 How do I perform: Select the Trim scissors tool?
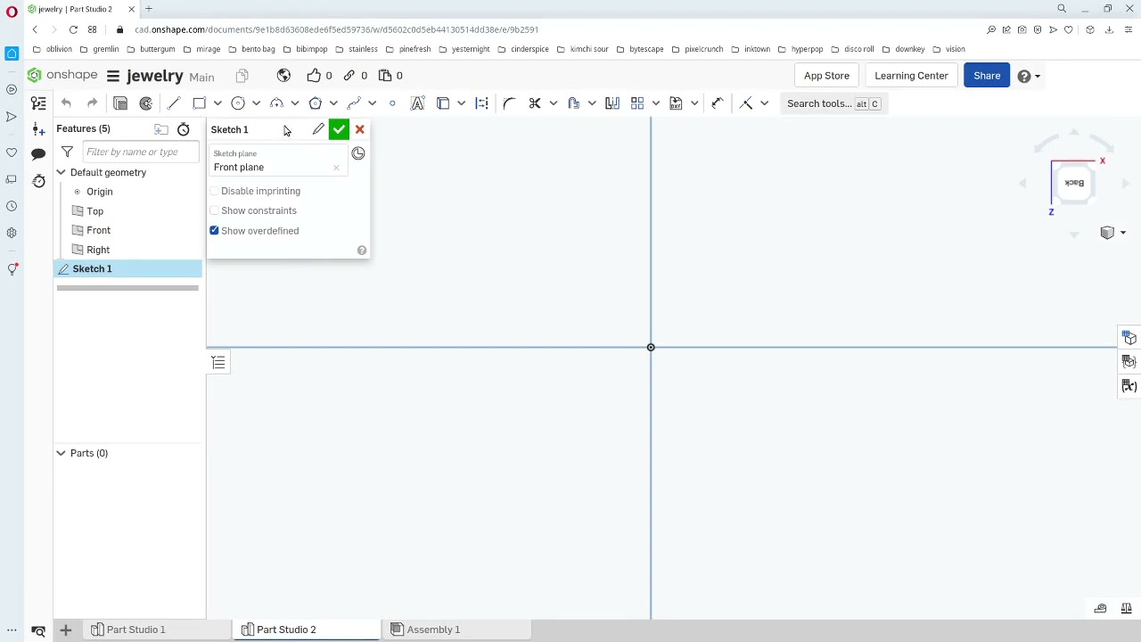(535, 103)
